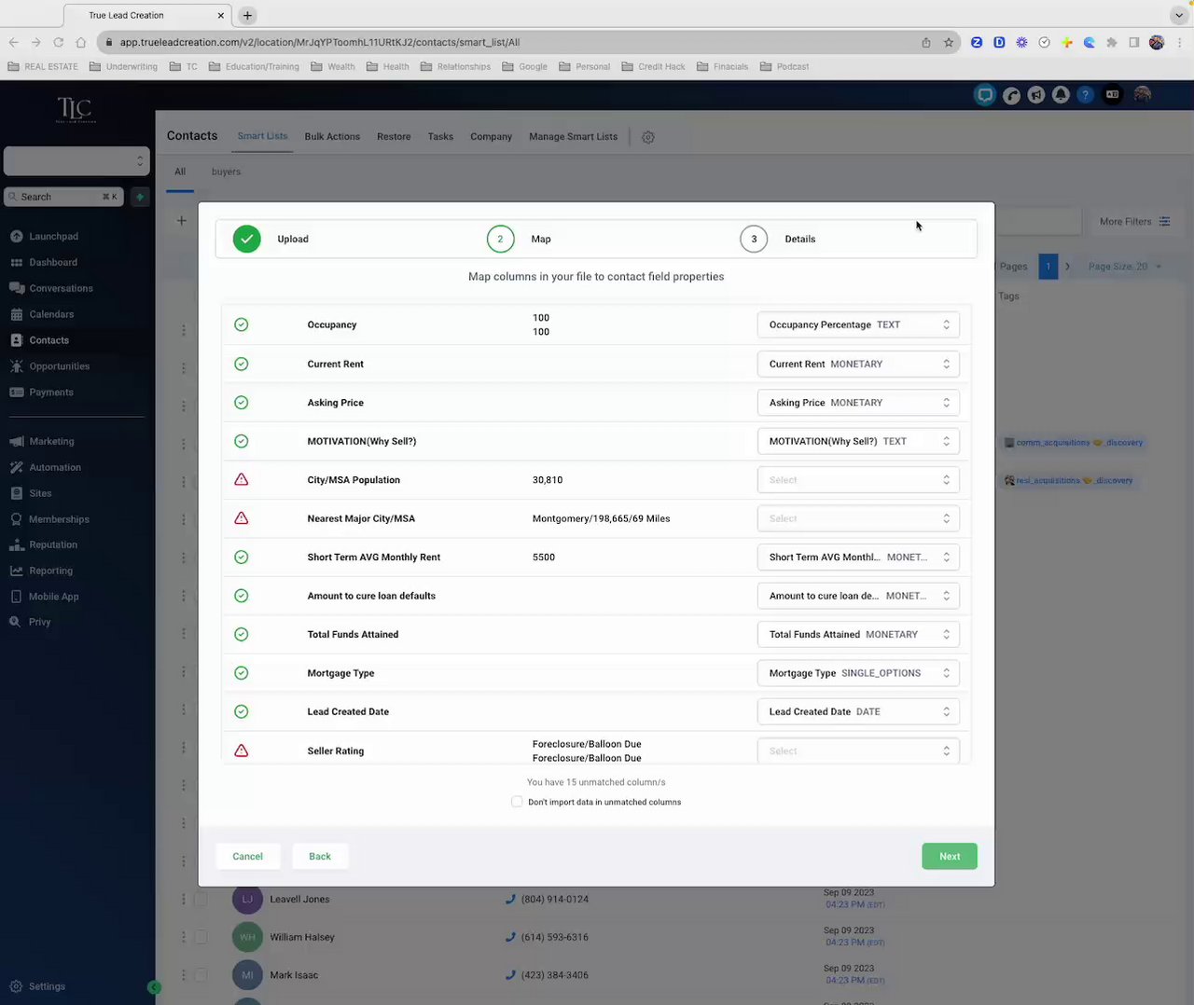Open the Restore tab

pyautogui.click(x=394, y=137)
